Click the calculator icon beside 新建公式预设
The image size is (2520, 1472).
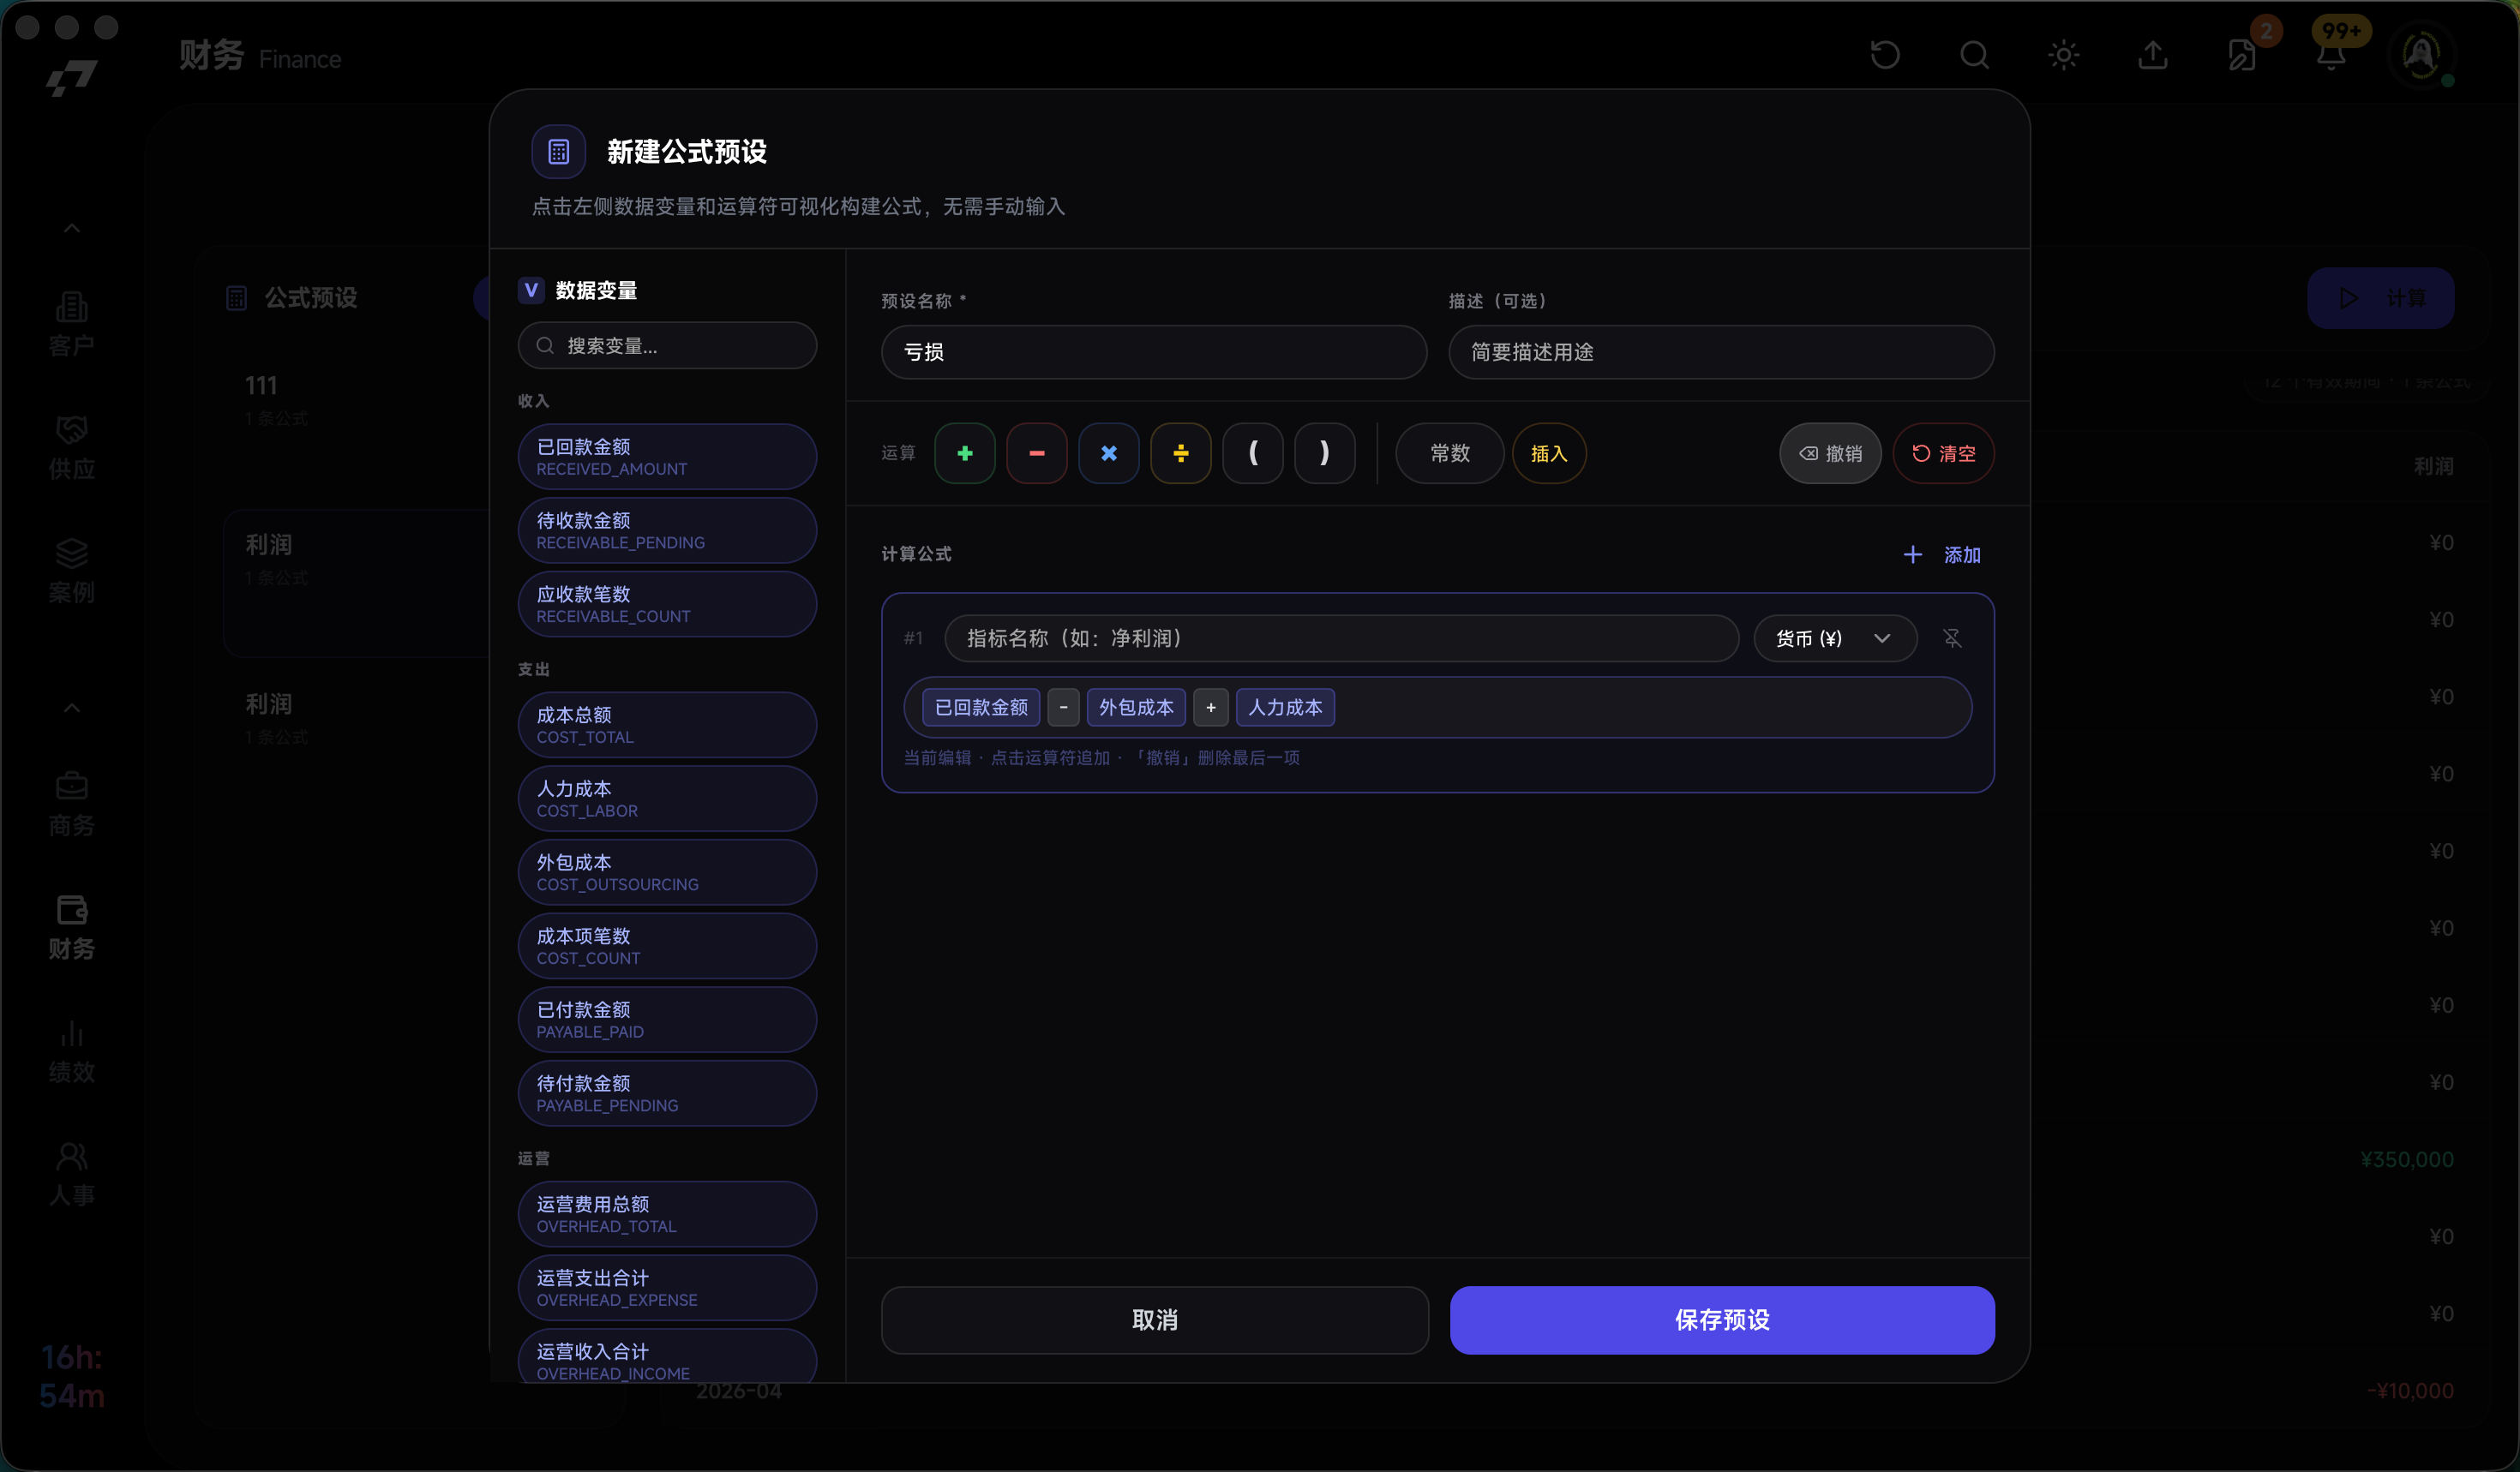pyautogui.click(x=559, y=152)
